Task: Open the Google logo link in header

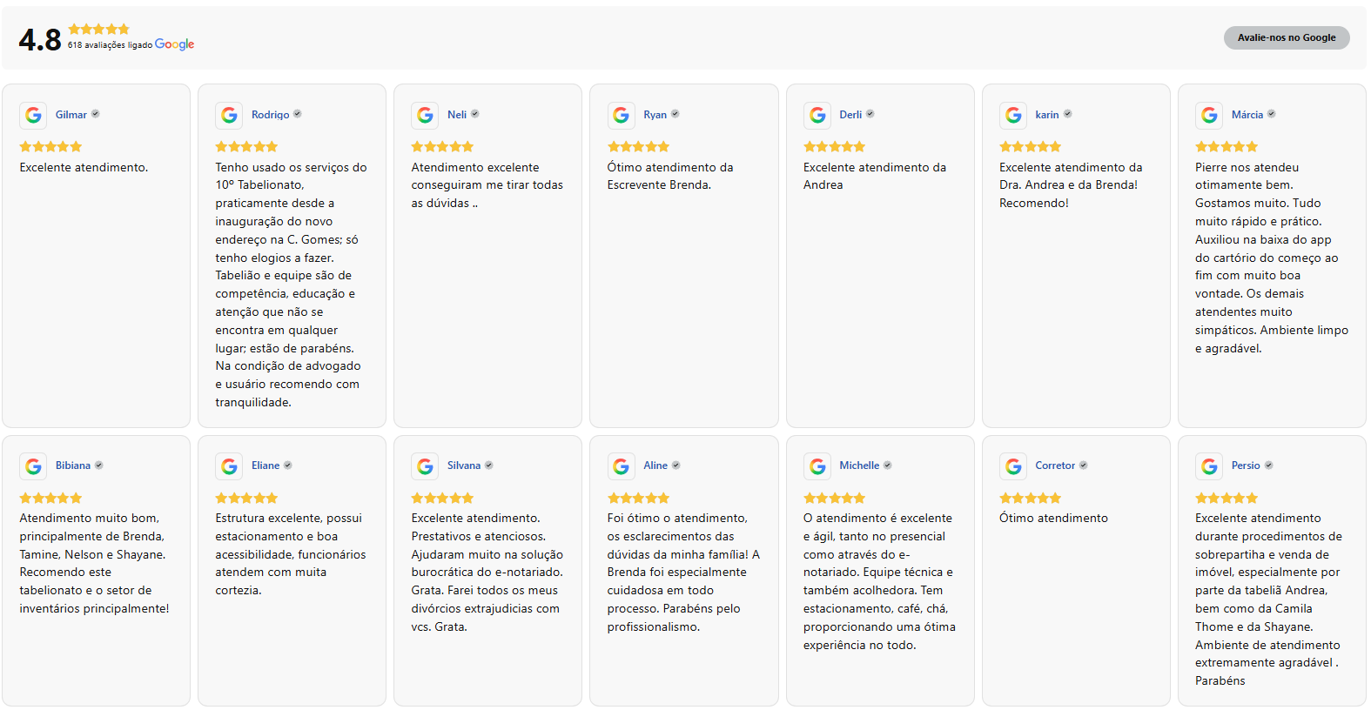Action: (174, 44)
